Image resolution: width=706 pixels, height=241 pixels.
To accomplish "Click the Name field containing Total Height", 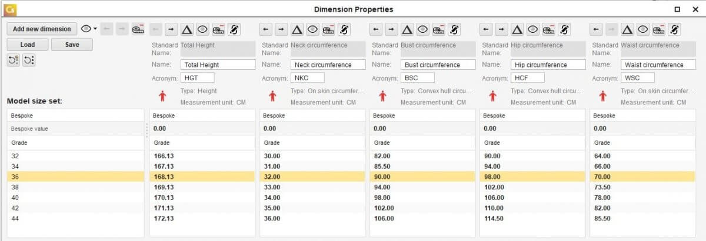I will tap(218, 65).
